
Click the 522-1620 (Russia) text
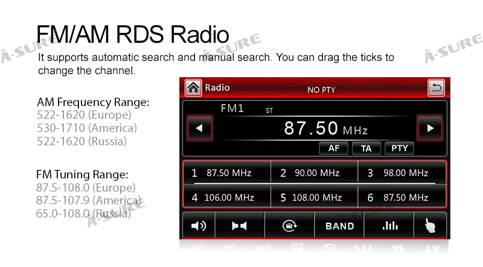82,141
